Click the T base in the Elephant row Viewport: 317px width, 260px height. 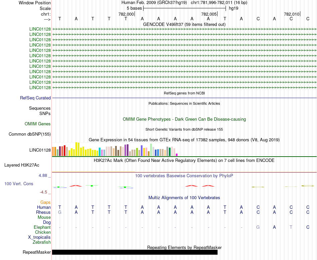pyautogui.click(x=291, y=227)
